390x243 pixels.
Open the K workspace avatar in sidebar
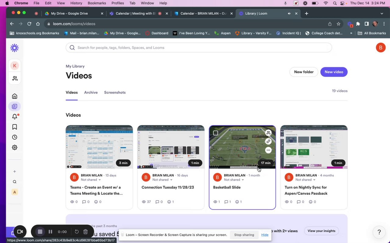(15, 66)
